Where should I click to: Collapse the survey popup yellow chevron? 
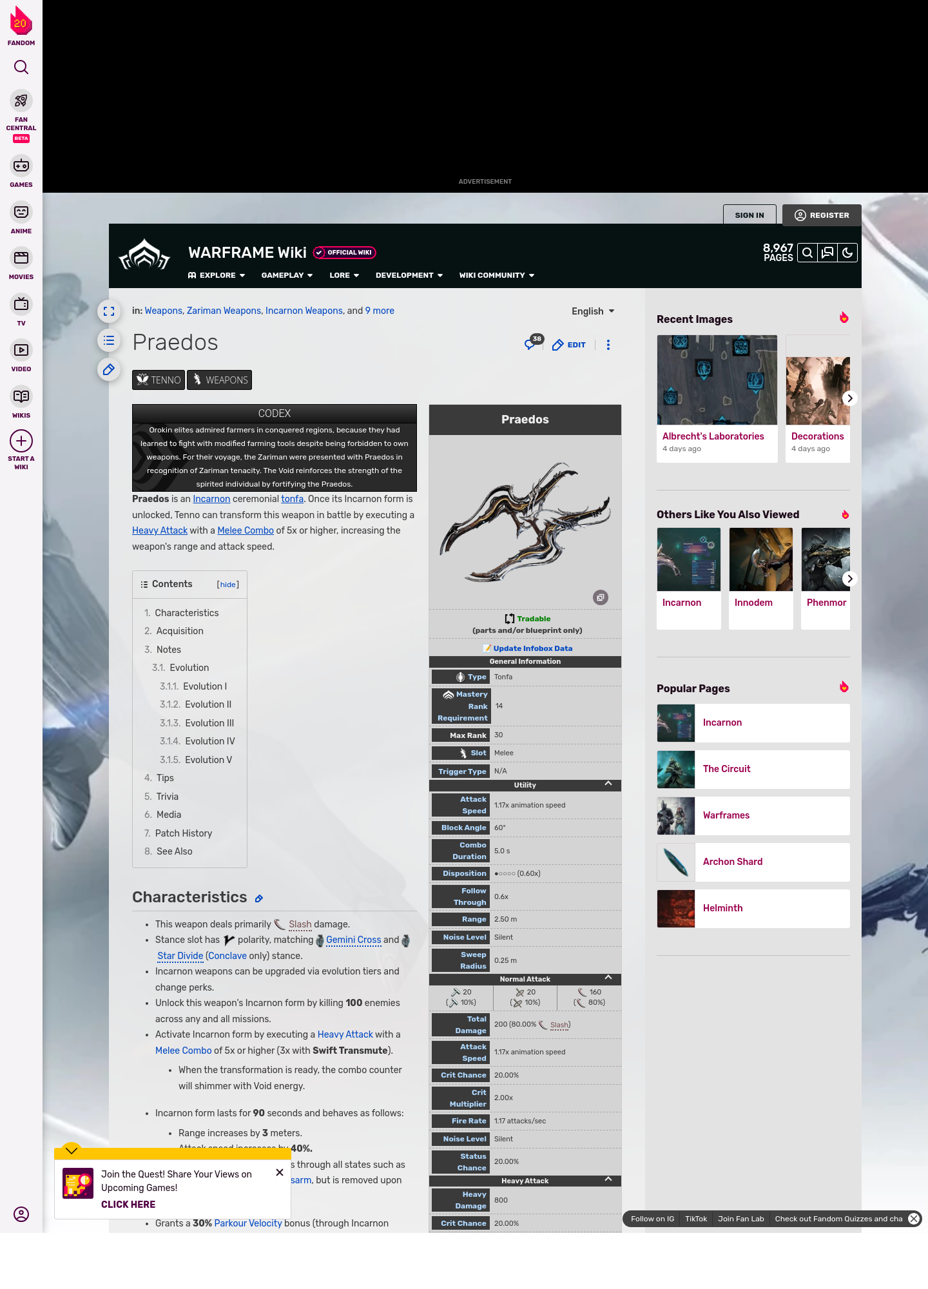click(x=72, y=1150)
